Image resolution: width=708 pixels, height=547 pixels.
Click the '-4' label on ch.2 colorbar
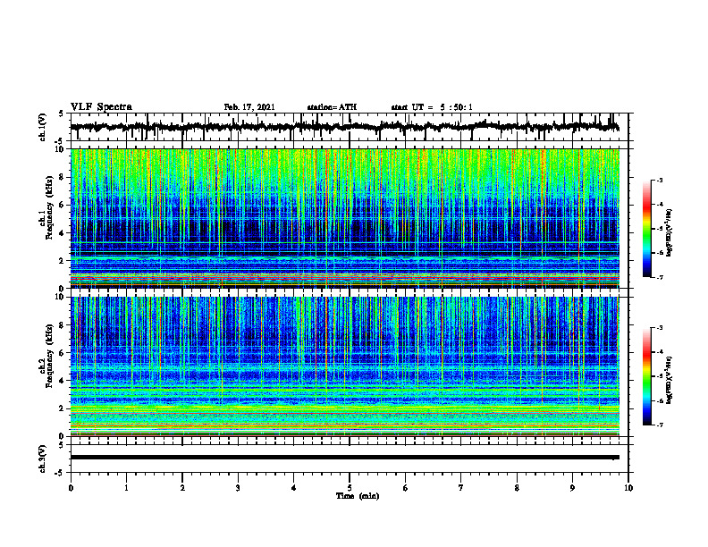pos(659,352)
